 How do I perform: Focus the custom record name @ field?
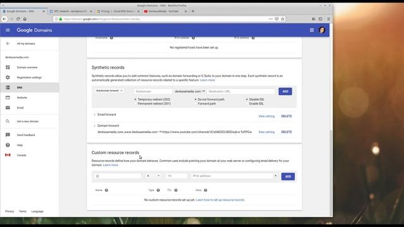117,176
